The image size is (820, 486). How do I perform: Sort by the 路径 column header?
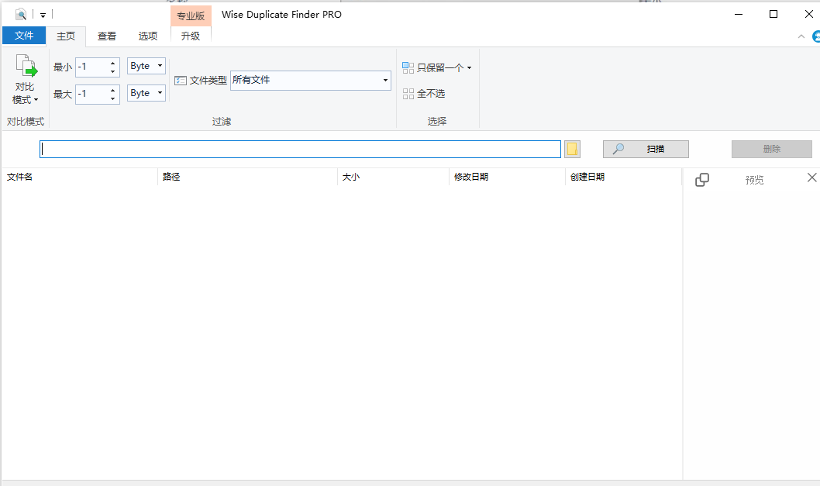click(247, 177)
